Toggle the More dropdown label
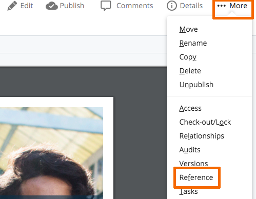 pyautogui.click(x=239, y=6)
